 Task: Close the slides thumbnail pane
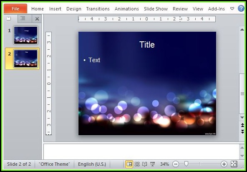(37, 19)
